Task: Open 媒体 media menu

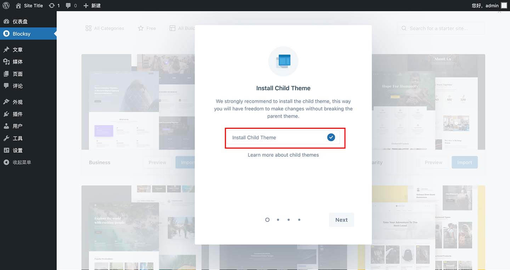Action: [x=28, y=62]
